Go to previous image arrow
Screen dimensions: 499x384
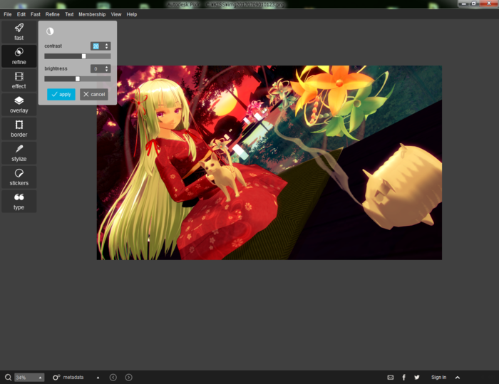tap(113, 378)
